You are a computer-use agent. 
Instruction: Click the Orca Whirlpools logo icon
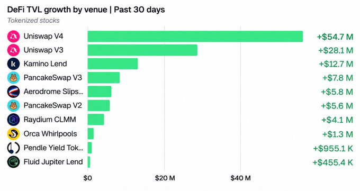13,134
